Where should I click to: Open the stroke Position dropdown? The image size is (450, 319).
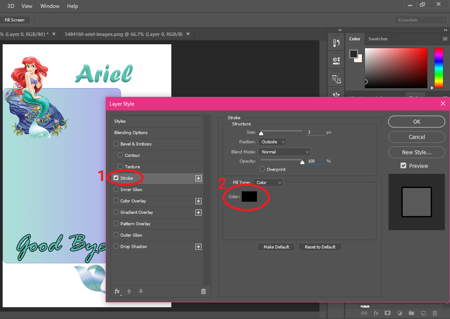click(x=273, y=142)
